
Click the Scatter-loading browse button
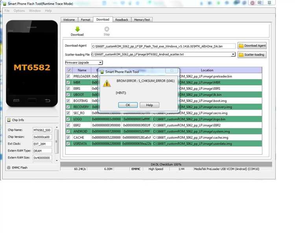252,55
